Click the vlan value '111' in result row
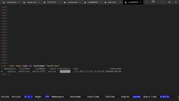Screen dimensions: 179x101 76,72
